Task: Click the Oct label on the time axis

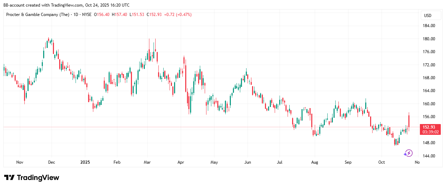Action: tap(382, 162)
